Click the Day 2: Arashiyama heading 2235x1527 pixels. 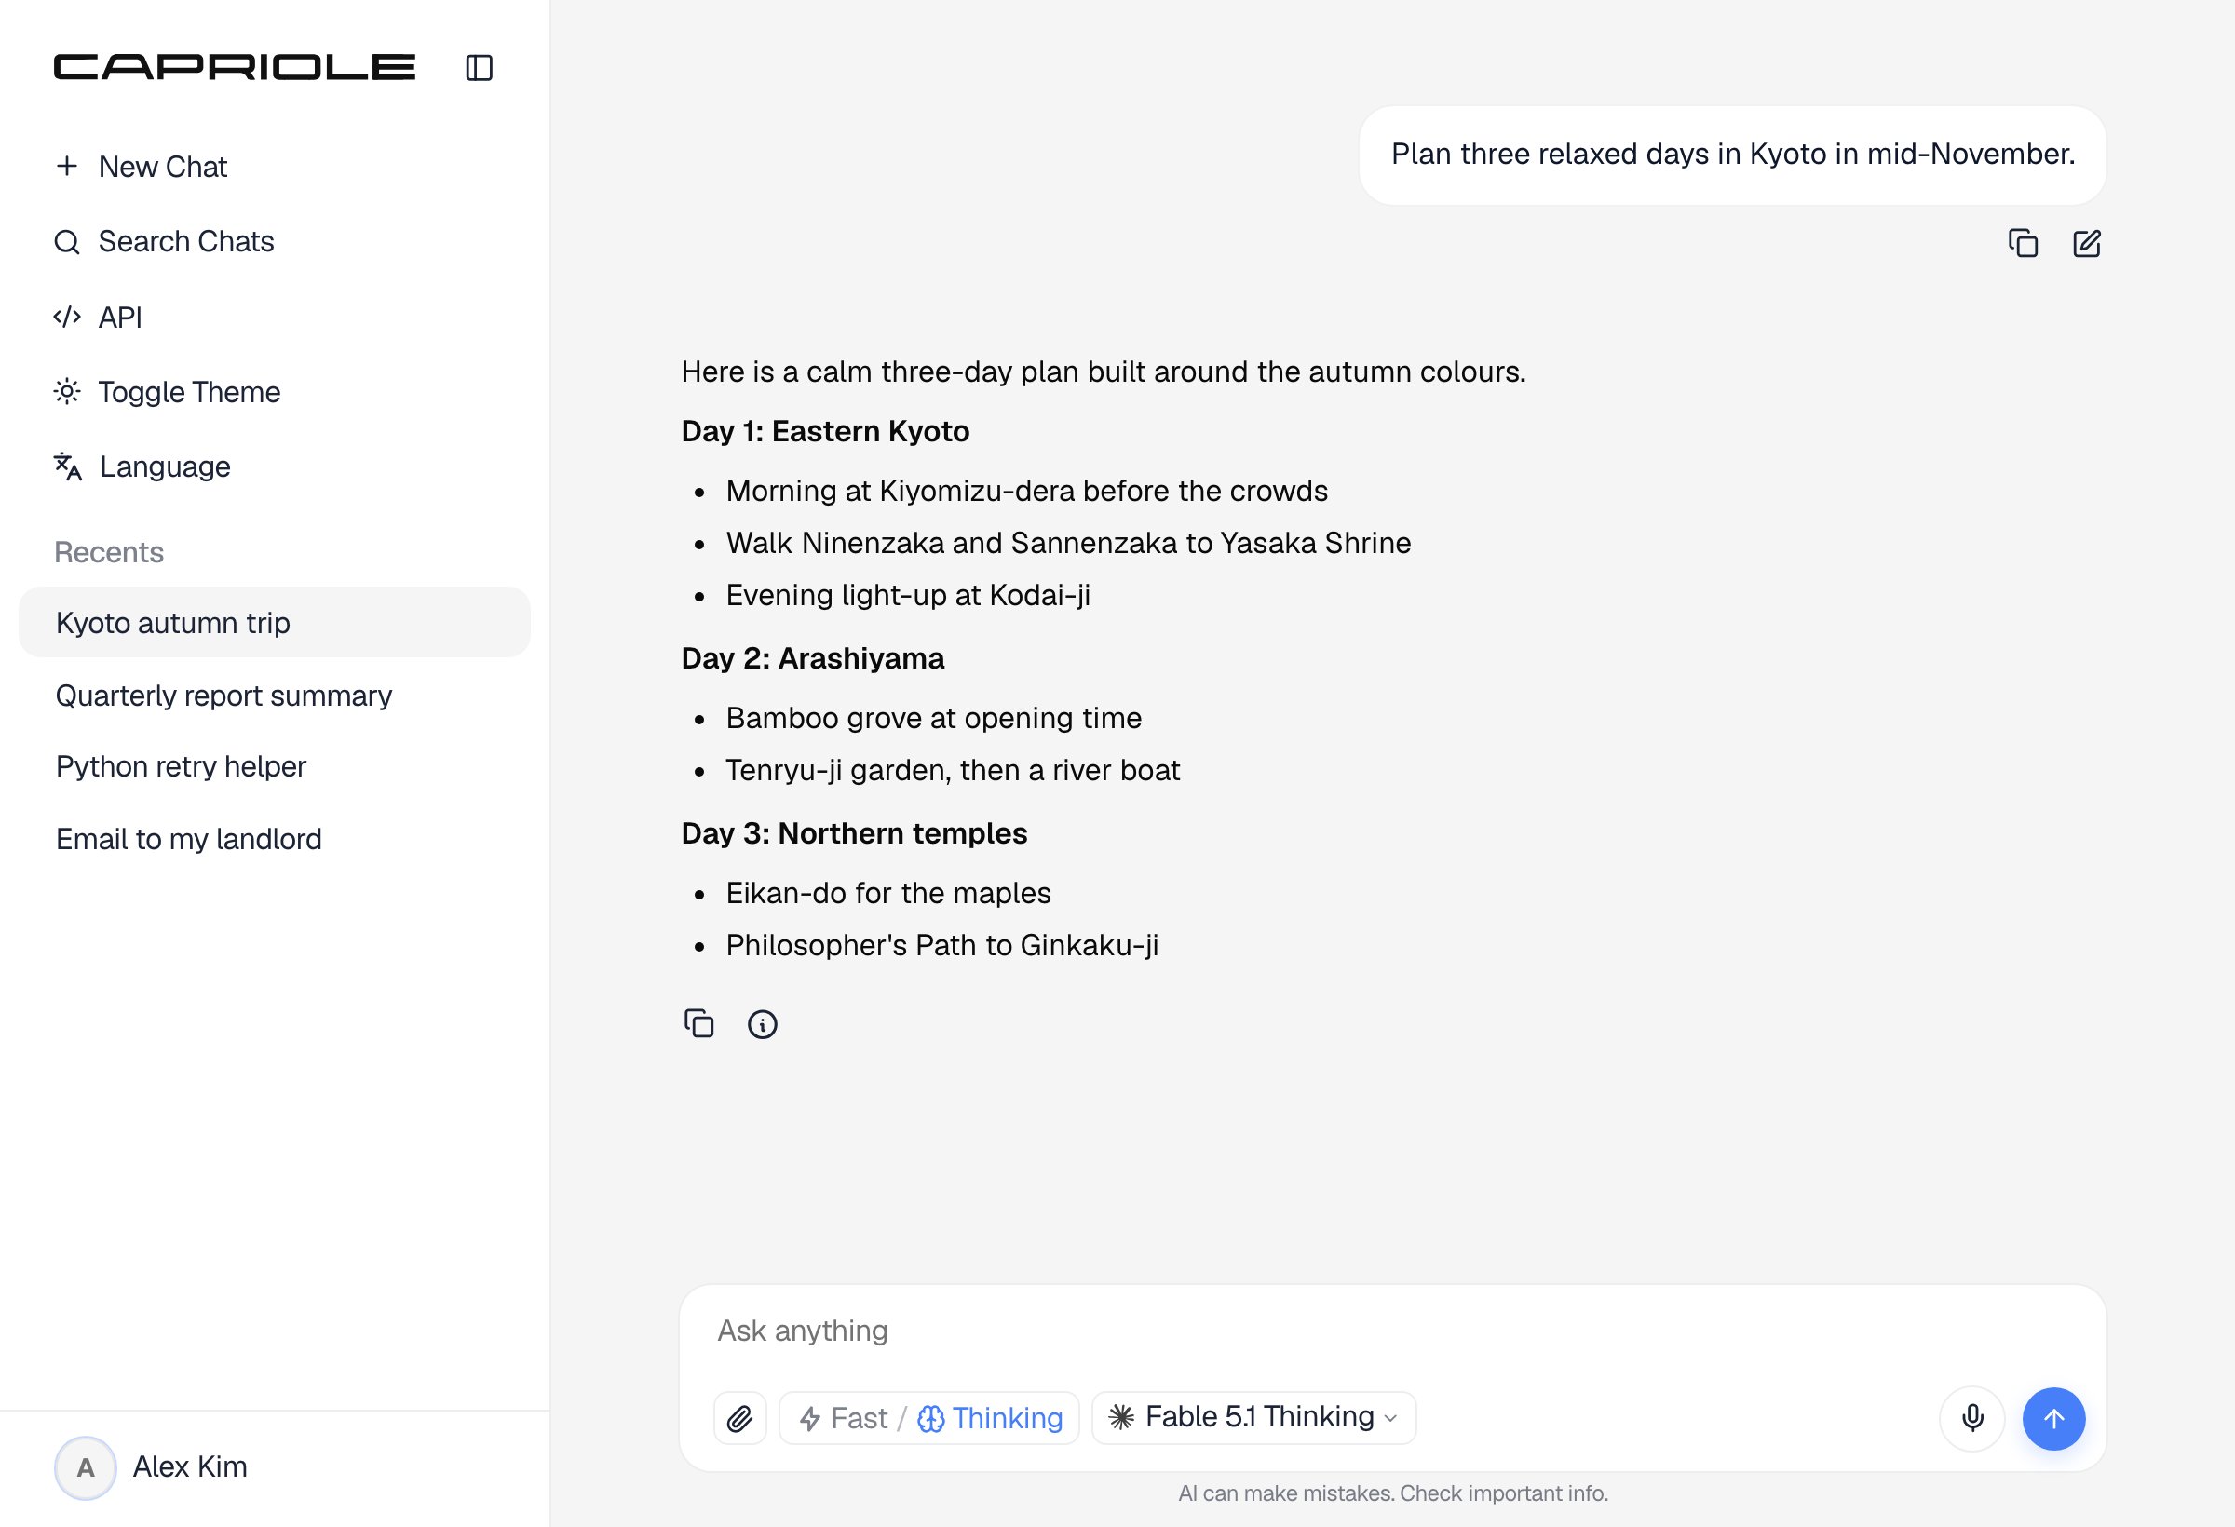[813, 657]
